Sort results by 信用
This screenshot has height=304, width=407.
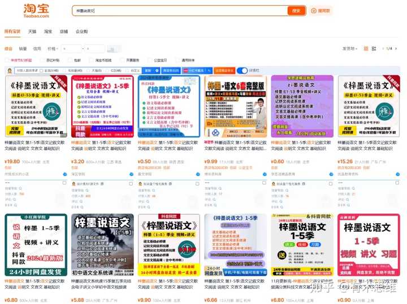click(37, 49)
